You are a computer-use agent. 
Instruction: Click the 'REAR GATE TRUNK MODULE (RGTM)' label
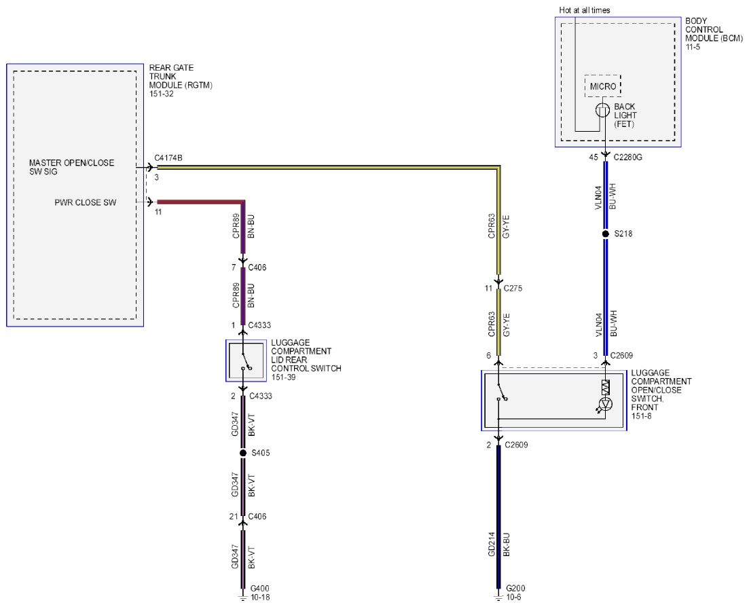tap(181, 77)
